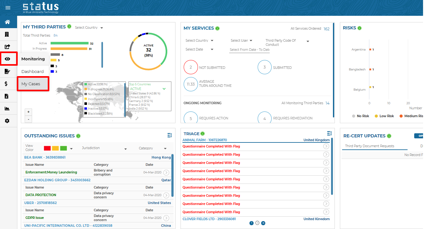Click the settings gear in the sidebar
The height and width of the screenshot is (229, 424).
tap(7, 121)
